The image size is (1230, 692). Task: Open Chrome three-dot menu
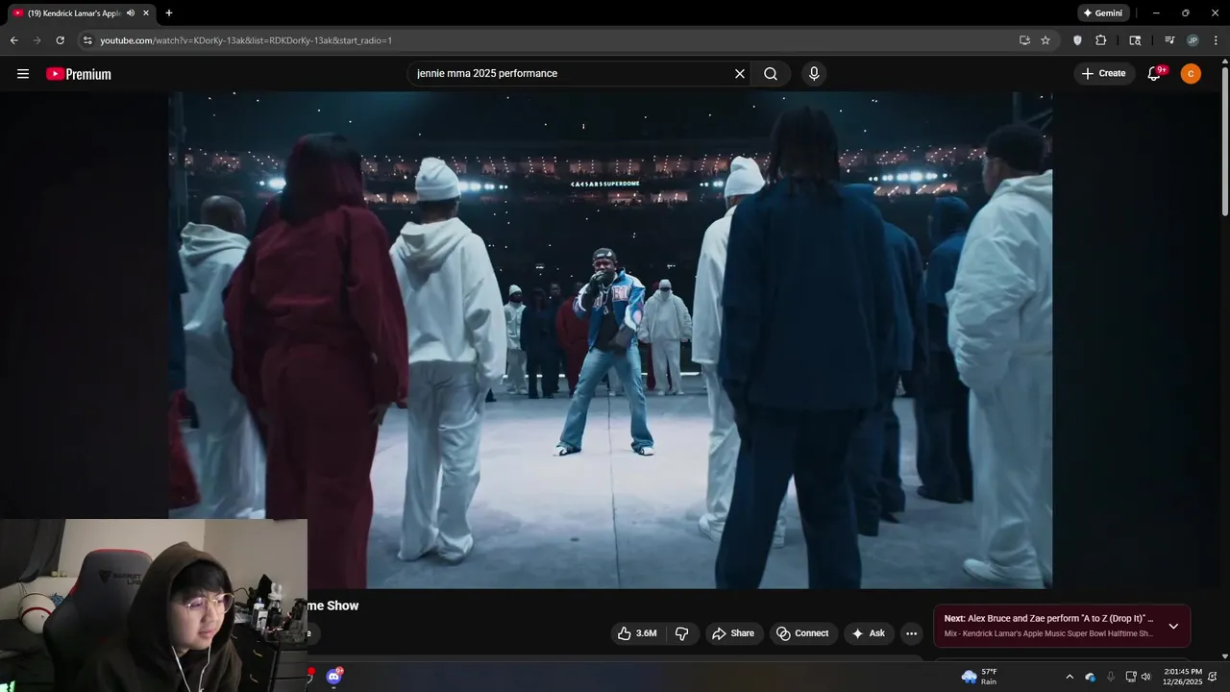pyautogui.click(x=1217, y=40)
